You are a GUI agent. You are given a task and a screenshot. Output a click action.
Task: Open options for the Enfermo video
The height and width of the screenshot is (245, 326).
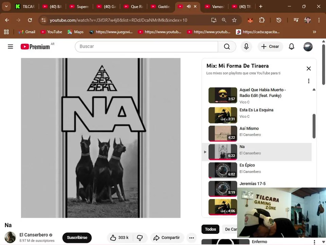click(x=314, y=242)
